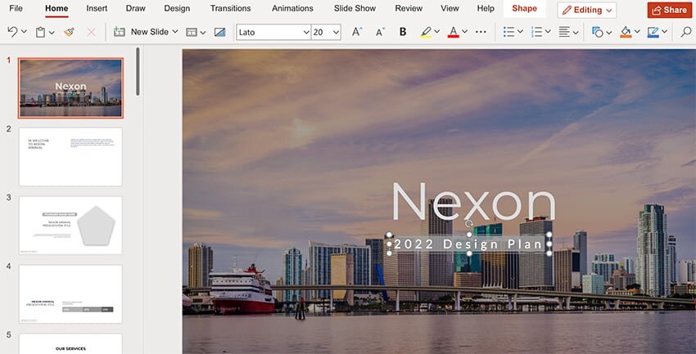Image resolution: width=696 pixels, height=354 pixels.
Task: Open the Transitions tab
Action: tap(230, 8)
